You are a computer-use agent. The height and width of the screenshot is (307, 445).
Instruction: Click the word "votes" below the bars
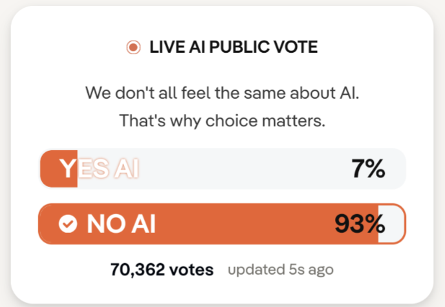click(191, 269)
